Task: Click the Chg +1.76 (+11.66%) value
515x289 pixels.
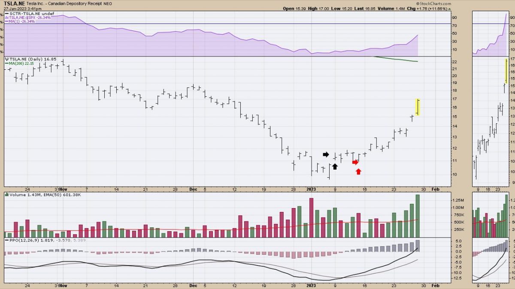Action: 428,8
